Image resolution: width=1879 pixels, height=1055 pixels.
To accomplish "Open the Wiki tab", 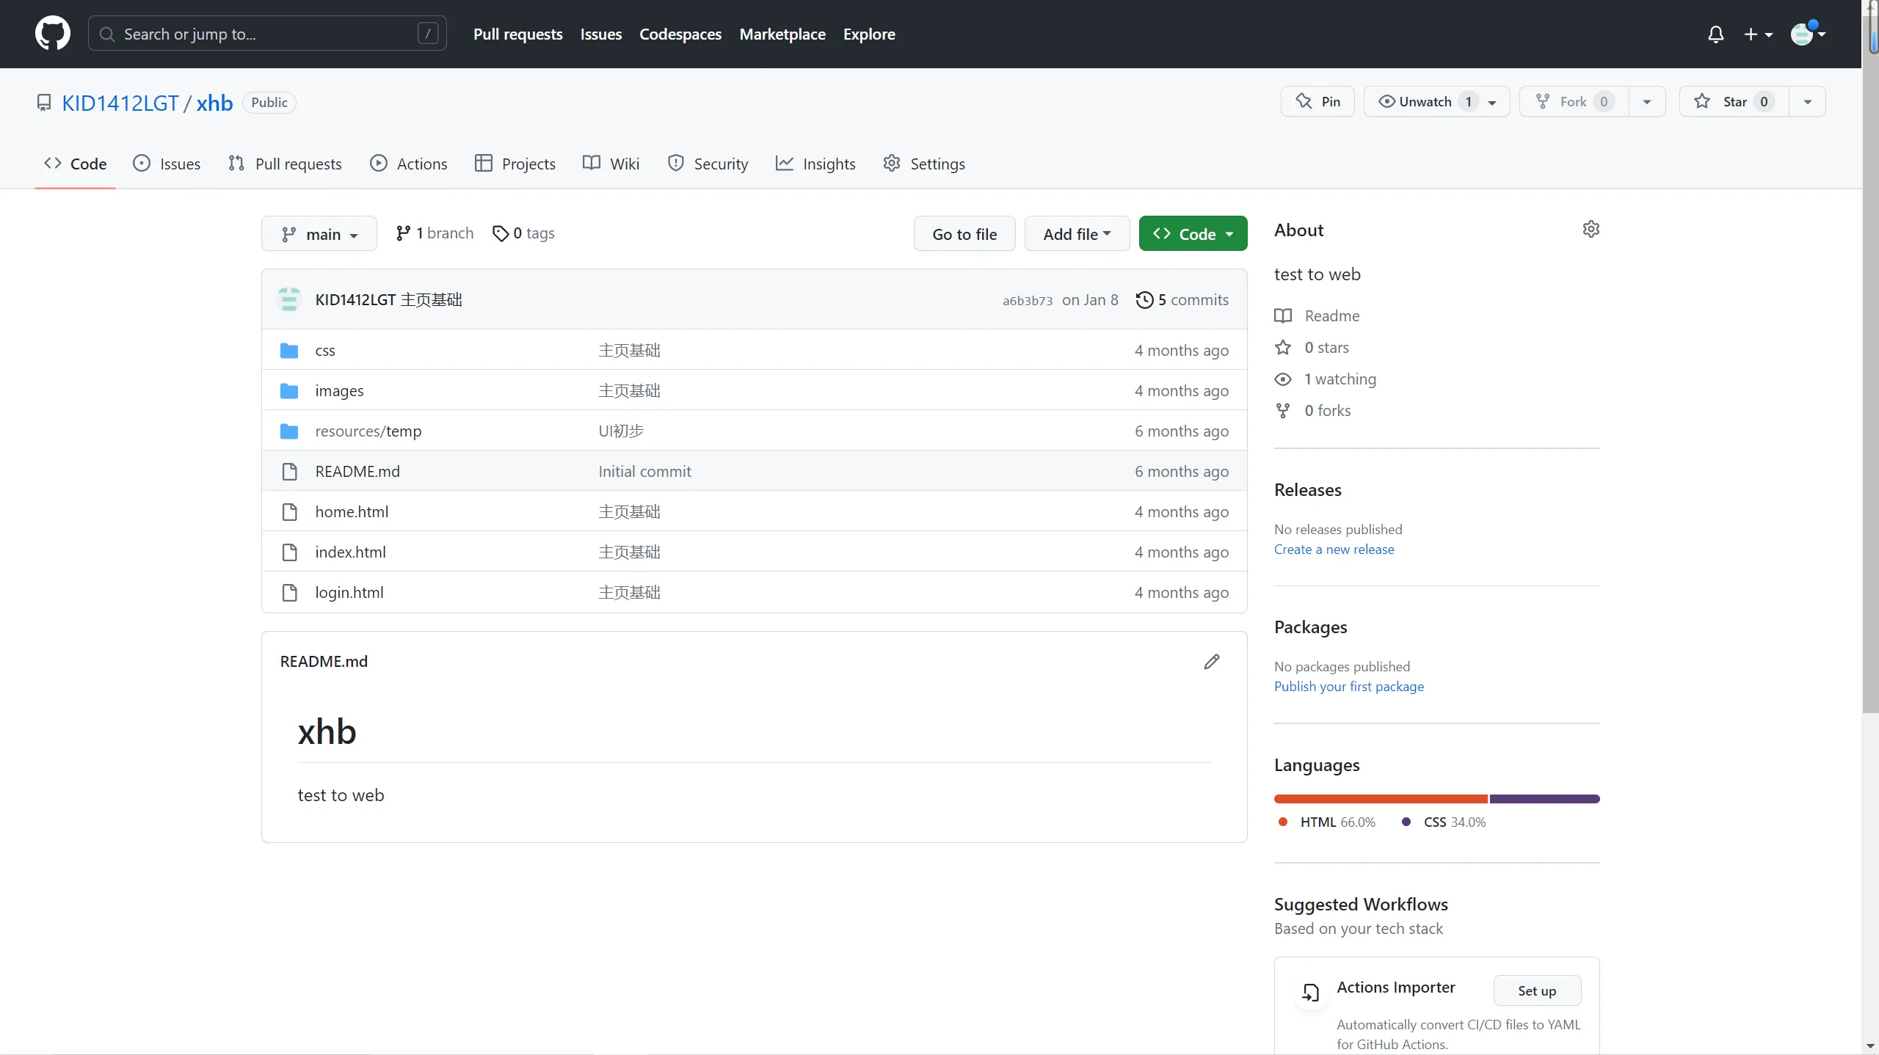I will pos(611,164).
